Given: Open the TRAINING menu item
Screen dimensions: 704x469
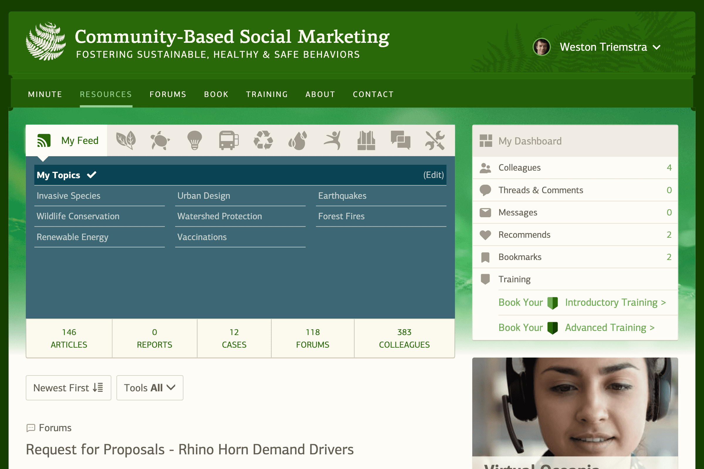Looking at the screenshot, I should point(267,94).
